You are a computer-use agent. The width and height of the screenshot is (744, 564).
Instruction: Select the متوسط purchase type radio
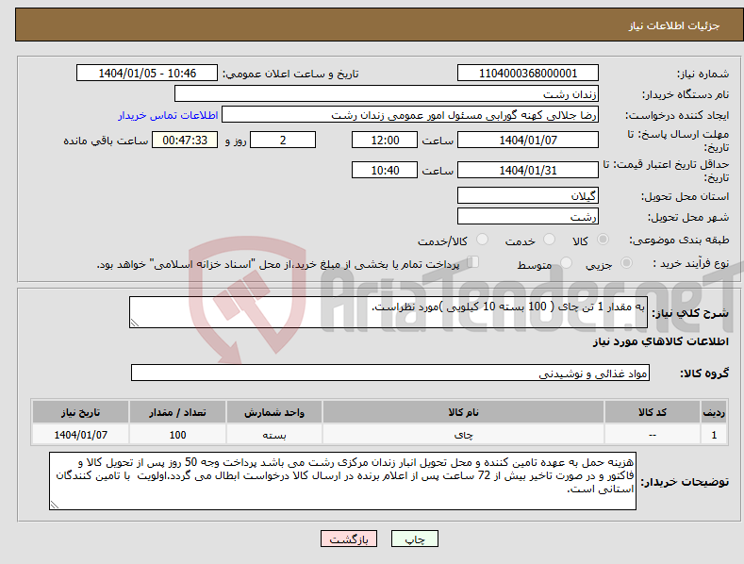tap(566, 263)
